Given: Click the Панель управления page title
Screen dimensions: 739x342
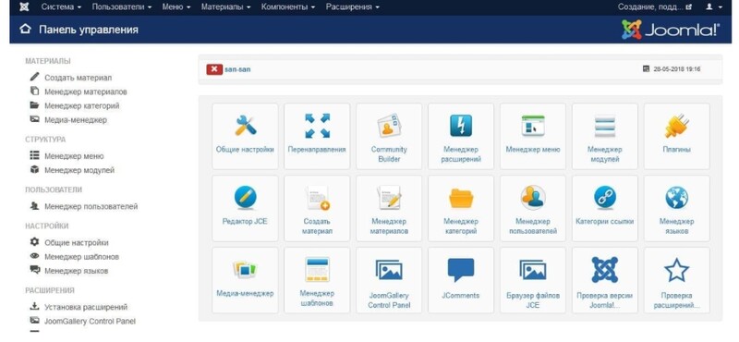Looking at the screenshot, I should (x=89, y=30).
